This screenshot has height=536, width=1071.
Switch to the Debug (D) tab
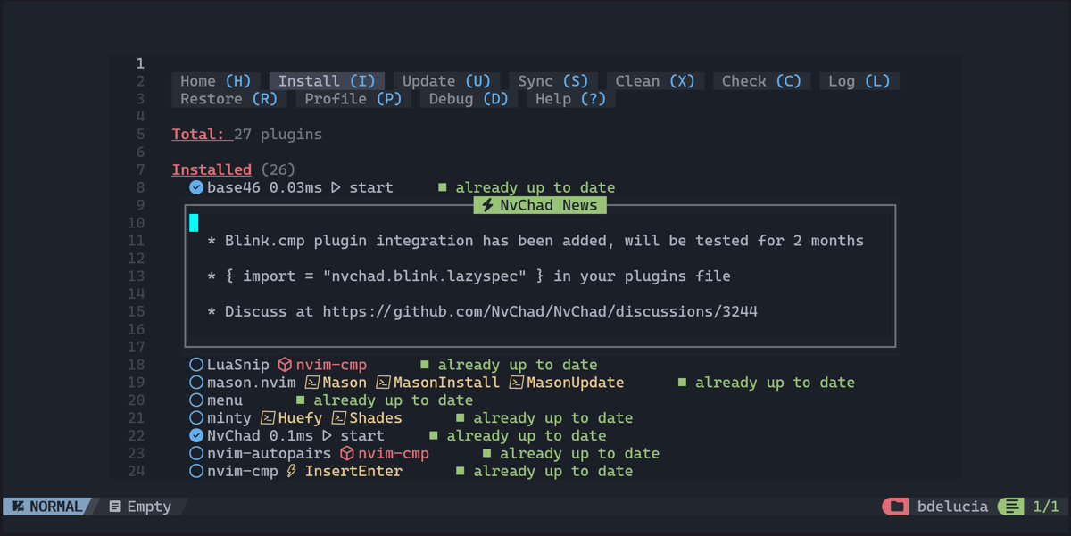[x=469, y=99]
